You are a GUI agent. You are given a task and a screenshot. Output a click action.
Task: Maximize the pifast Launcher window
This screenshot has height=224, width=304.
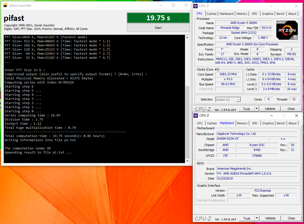(x=173, y=5)
